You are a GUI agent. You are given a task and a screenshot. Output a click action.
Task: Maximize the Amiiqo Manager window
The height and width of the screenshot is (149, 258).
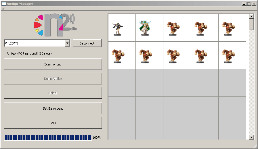pyautogui.click(x=249, y=4)
